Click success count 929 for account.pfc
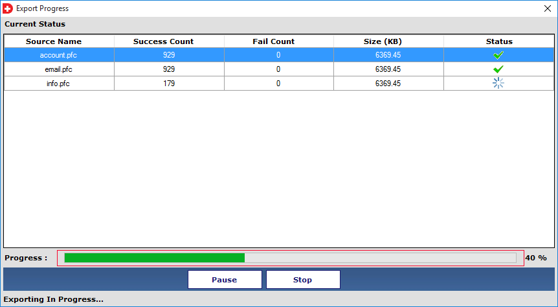 [x=169, y=55]
